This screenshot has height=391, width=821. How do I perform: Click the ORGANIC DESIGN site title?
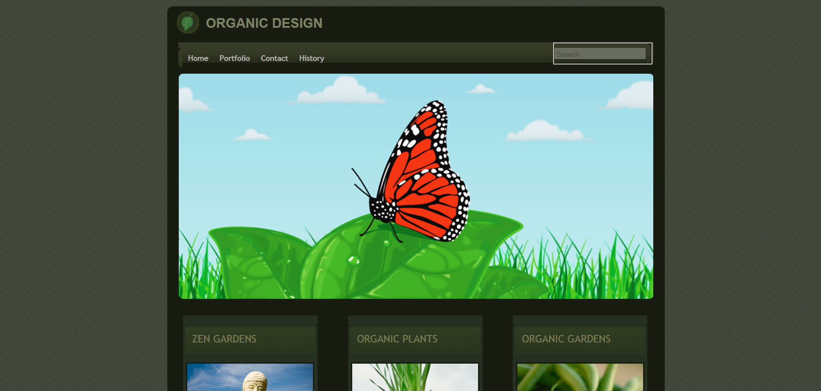click(x=264, y=23)
